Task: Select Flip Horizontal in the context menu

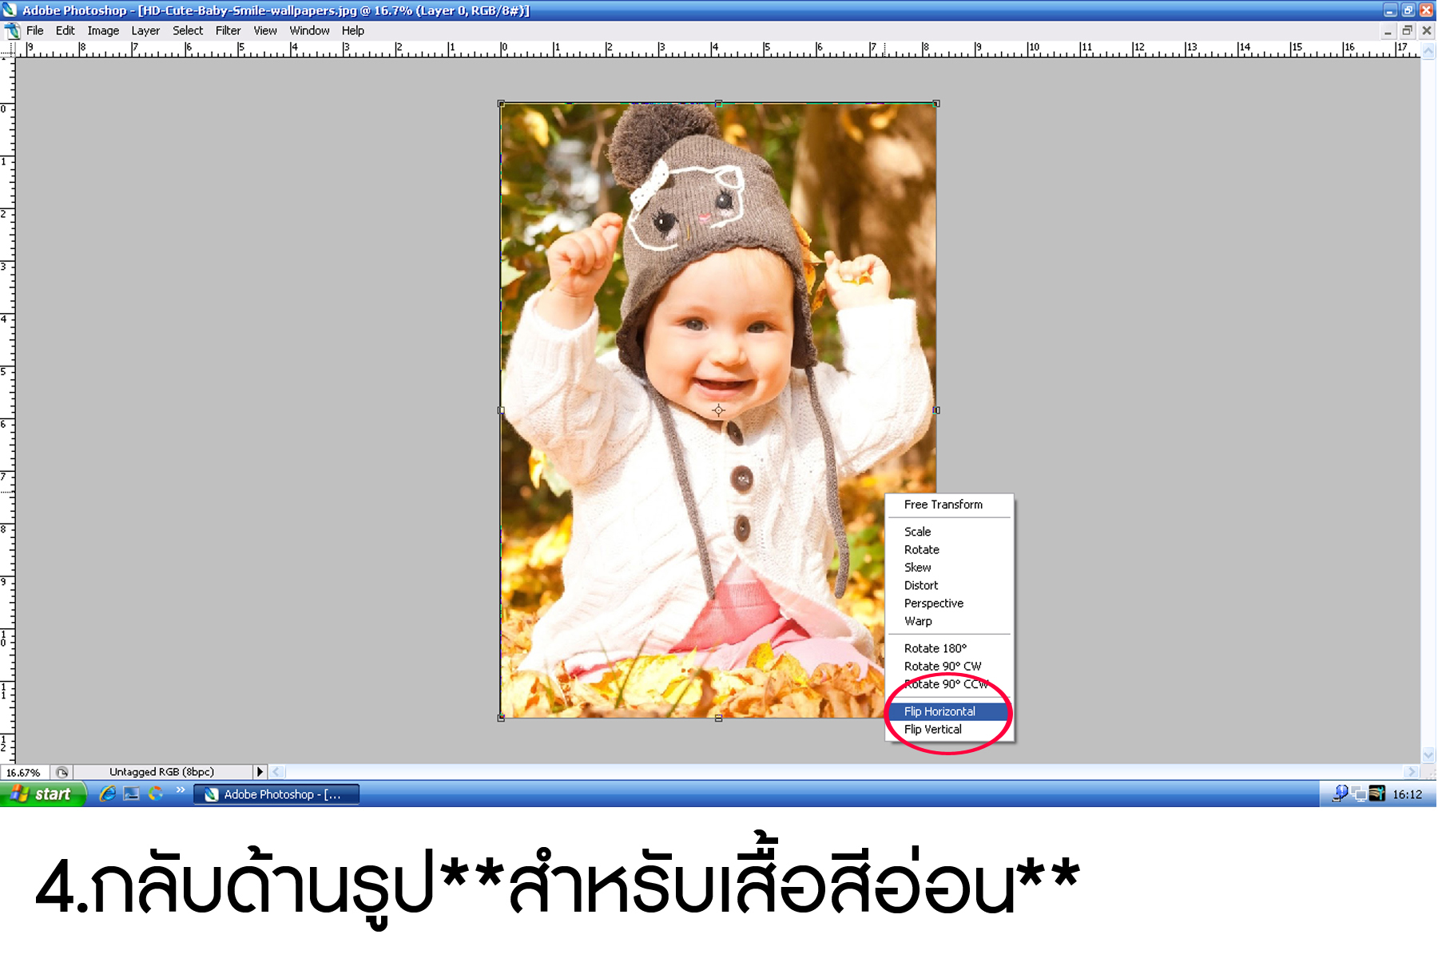Action: pyautogui.click(x=940, y=711)
